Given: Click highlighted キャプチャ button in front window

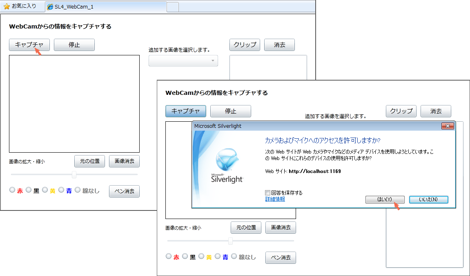Looking at the screenshot, I should click(x=186, y=111).
